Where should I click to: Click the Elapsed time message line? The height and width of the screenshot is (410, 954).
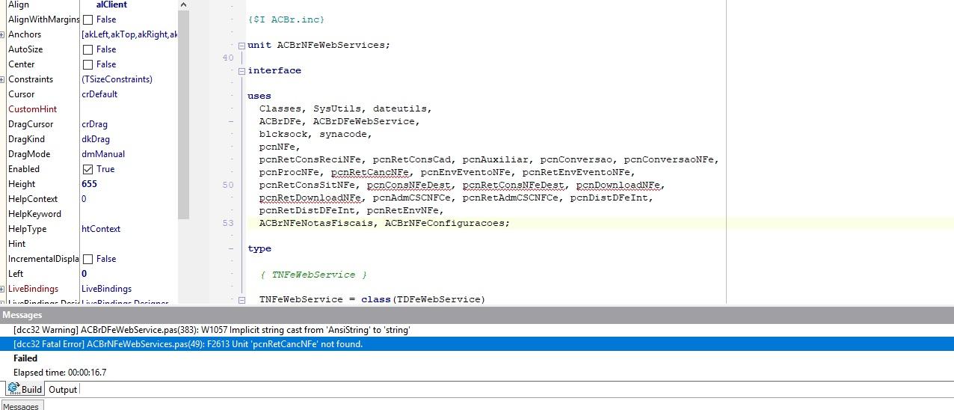point(477,373)
